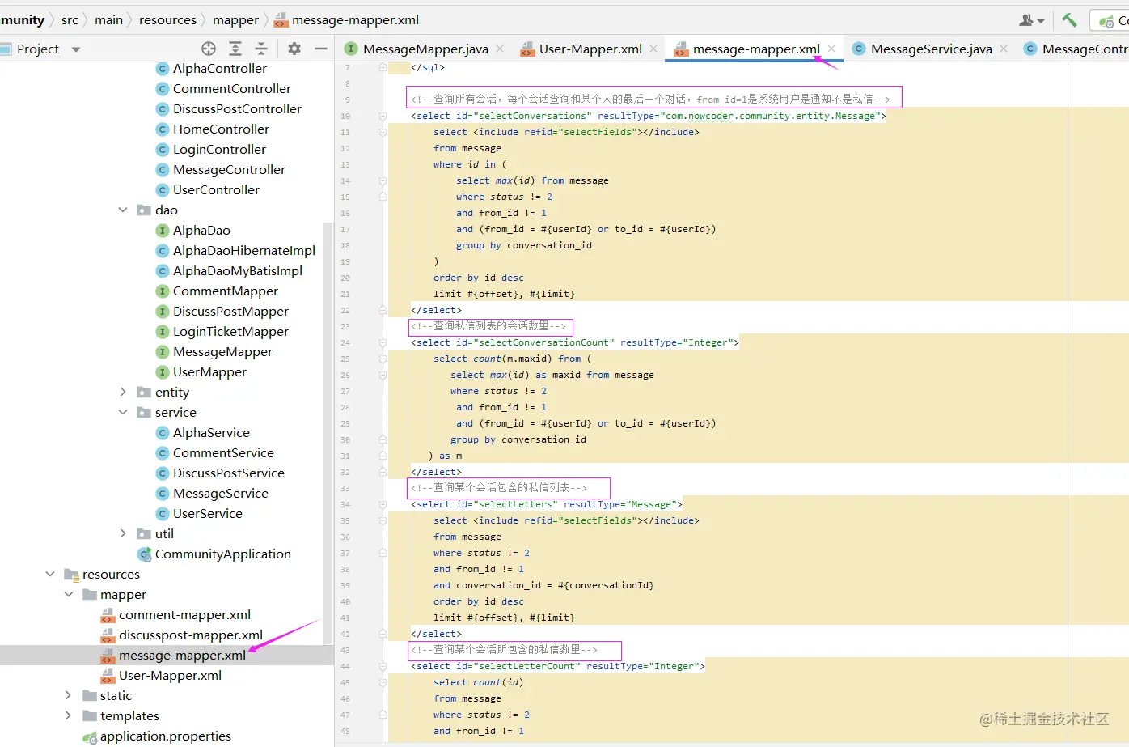The height and width of the screenshot is (747, 1129).
Task: Select LoginController in project tree
Action: 219,150
